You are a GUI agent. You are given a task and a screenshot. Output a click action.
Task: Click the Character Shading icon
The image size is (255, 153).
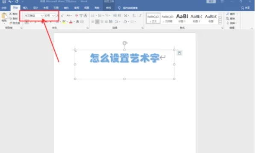point(78,22)
